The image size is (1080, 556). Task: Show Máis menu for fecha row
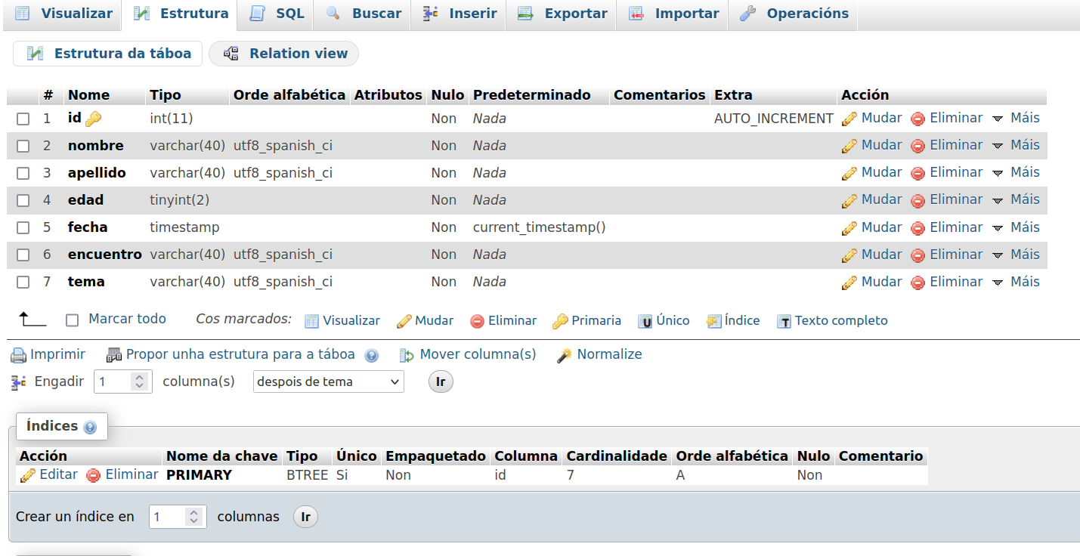pyautogui.click(x=1016, y=227)
